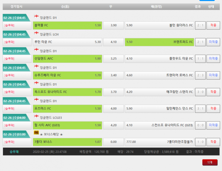This screenshot has height=171, width=222.
Task: Click the England flag beside 잉글랜드 LCU23
Action: click(x=36, y=117)
